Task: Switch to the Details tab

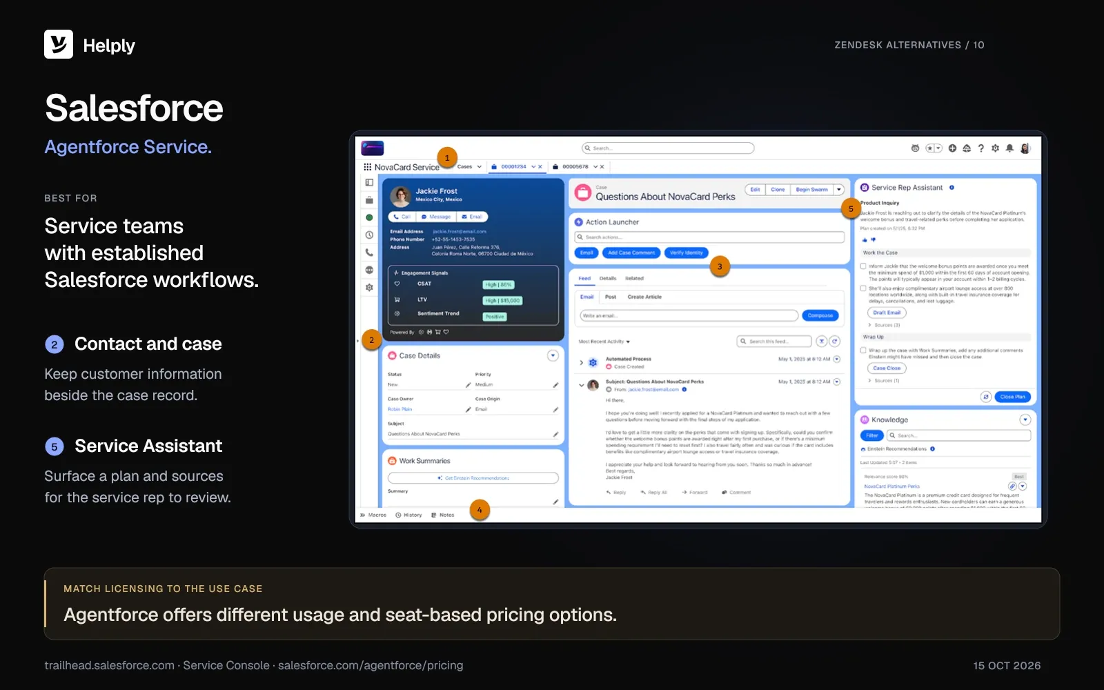Action: click(608, 279)
